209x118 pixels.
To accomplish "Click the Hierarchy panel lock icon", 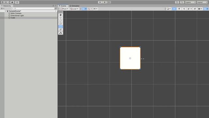I will (x=53, y=6).
